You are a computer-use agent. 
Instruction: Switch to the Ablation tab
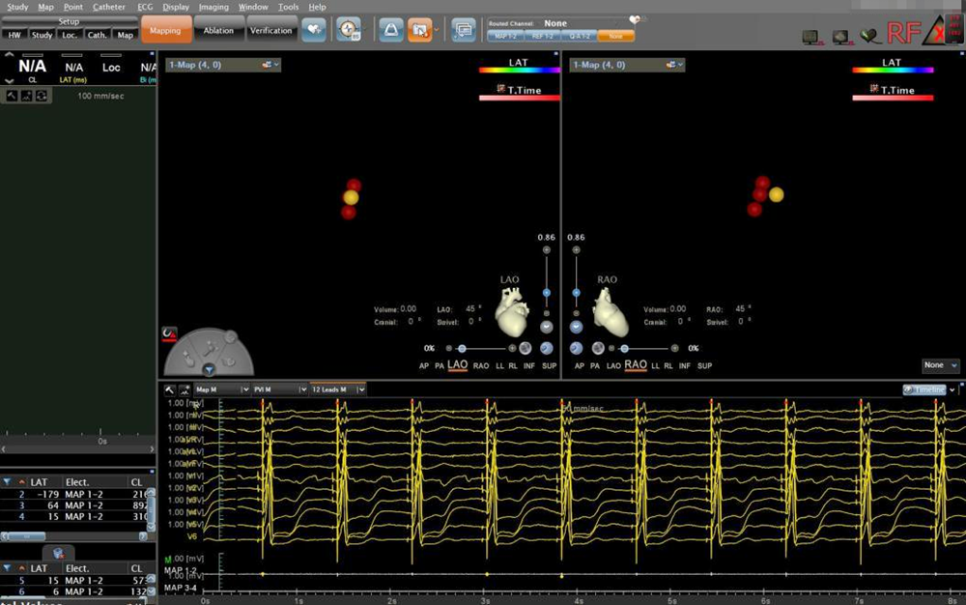[x=218, y=30]
